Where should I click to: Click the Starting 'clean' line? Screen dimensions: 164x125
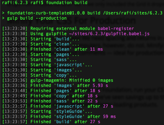[41, 44]
